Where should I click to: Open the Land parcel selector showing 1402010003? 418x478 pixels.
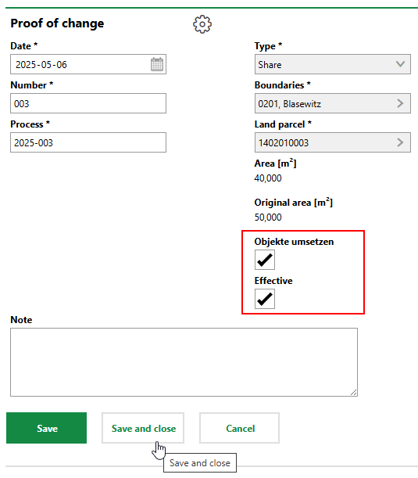coord(333,142)
